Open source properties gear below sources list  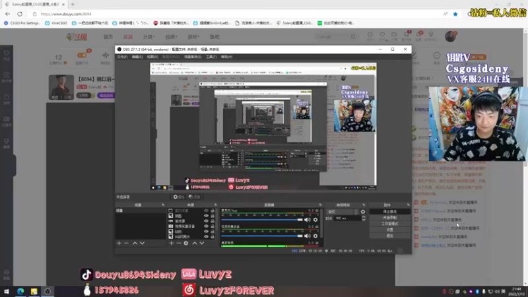pos(186,243)
